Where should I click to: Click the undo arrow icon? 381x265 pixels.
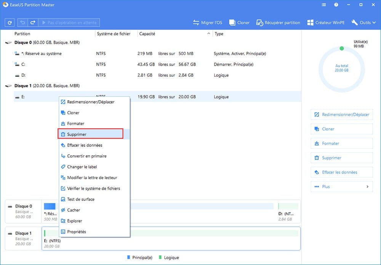click(23, 22)
